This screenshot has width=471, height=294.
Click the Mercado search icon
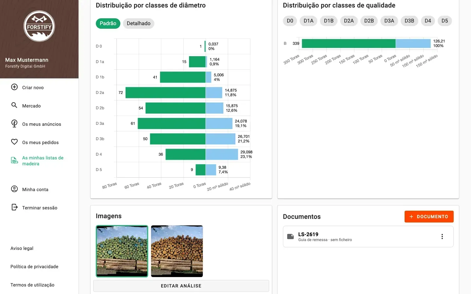14,105
